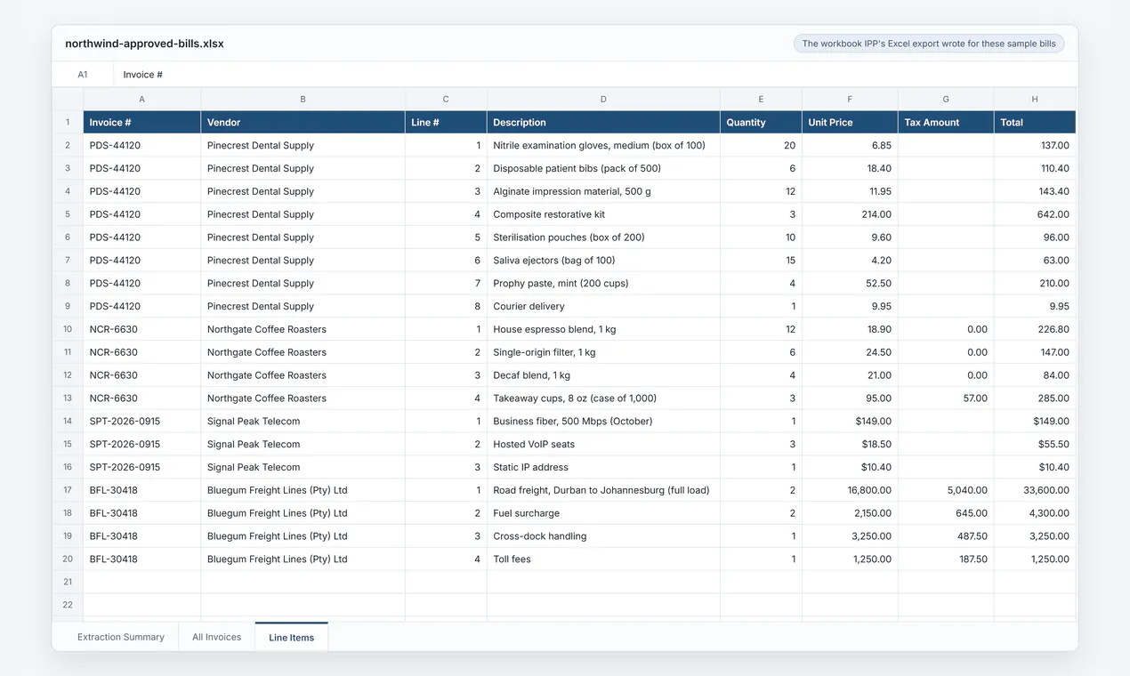Click the A1 cell reference box

tap(83, 75)
